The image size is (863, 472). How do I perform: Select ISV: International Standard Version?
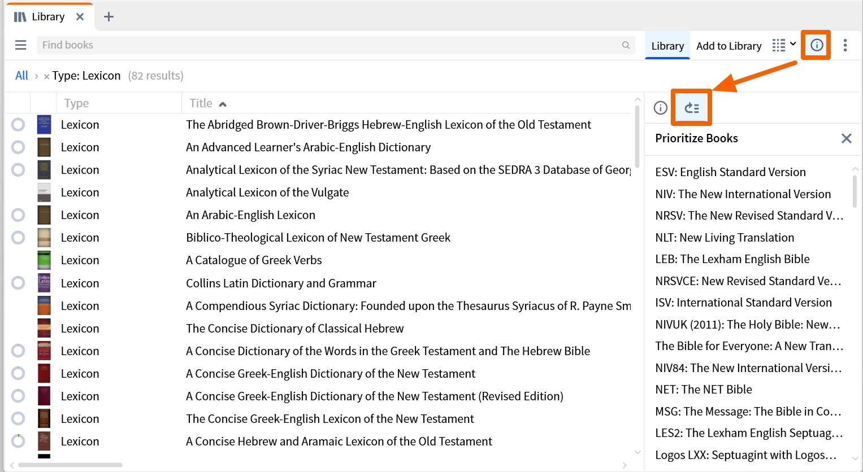[x=743, y=303]
